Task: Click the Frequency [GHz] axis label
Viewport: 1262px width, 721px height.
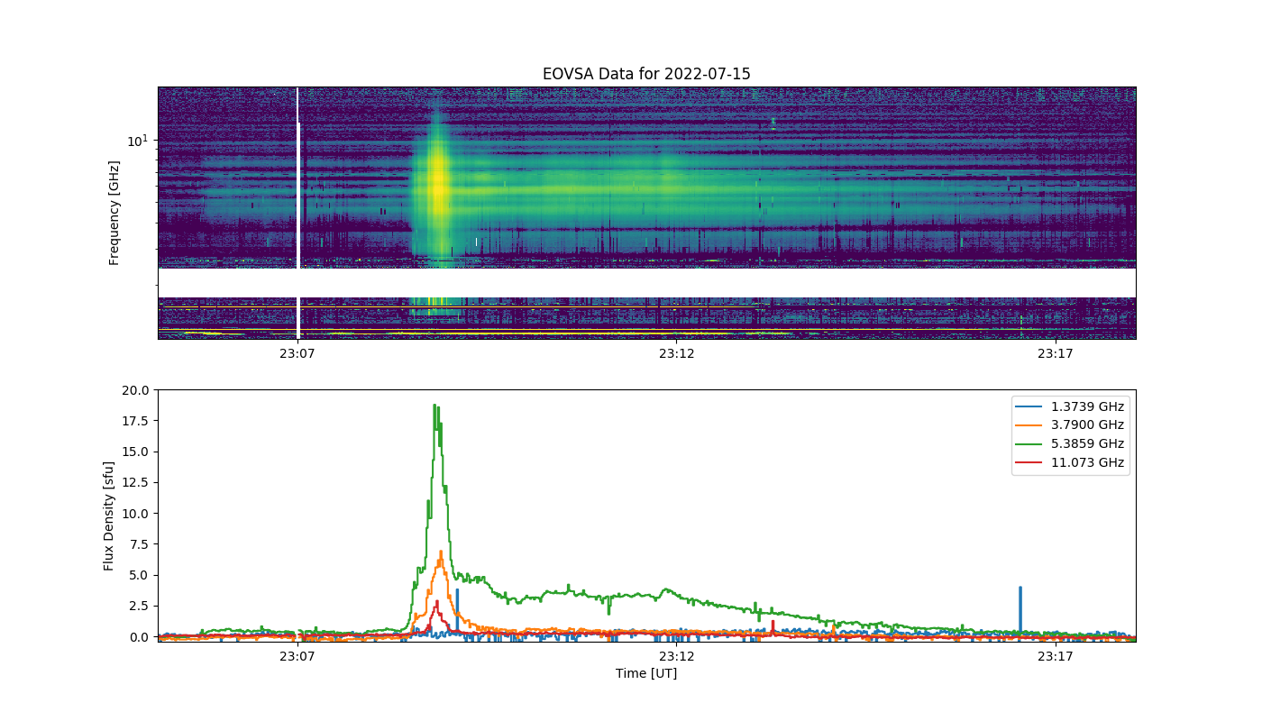Action: (x=114, y=213)
